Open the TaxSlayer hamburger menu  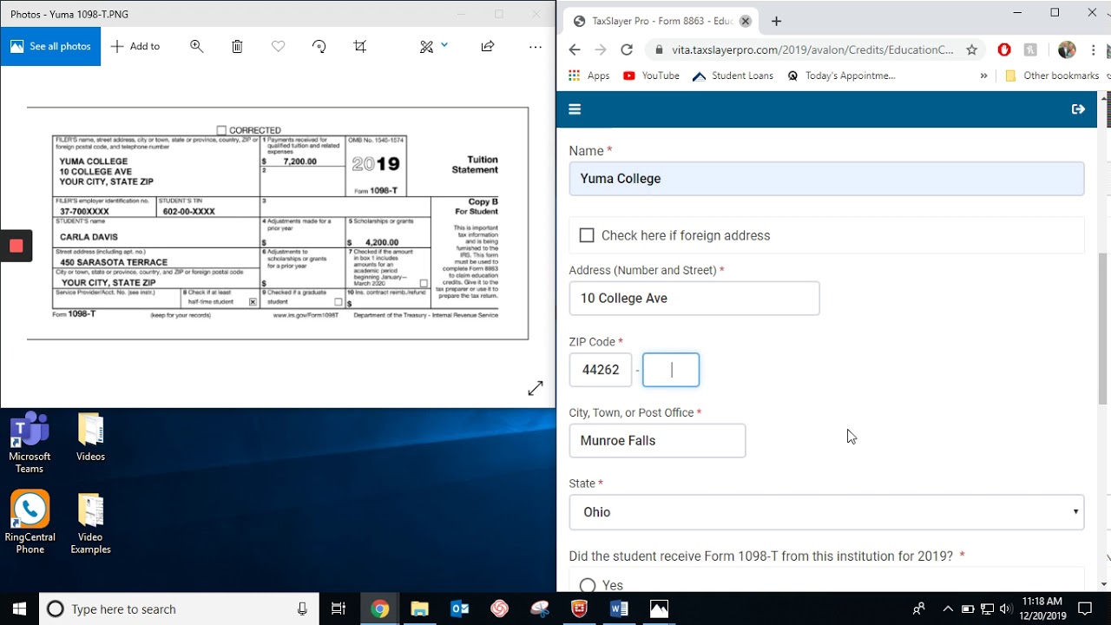(575, 109)
